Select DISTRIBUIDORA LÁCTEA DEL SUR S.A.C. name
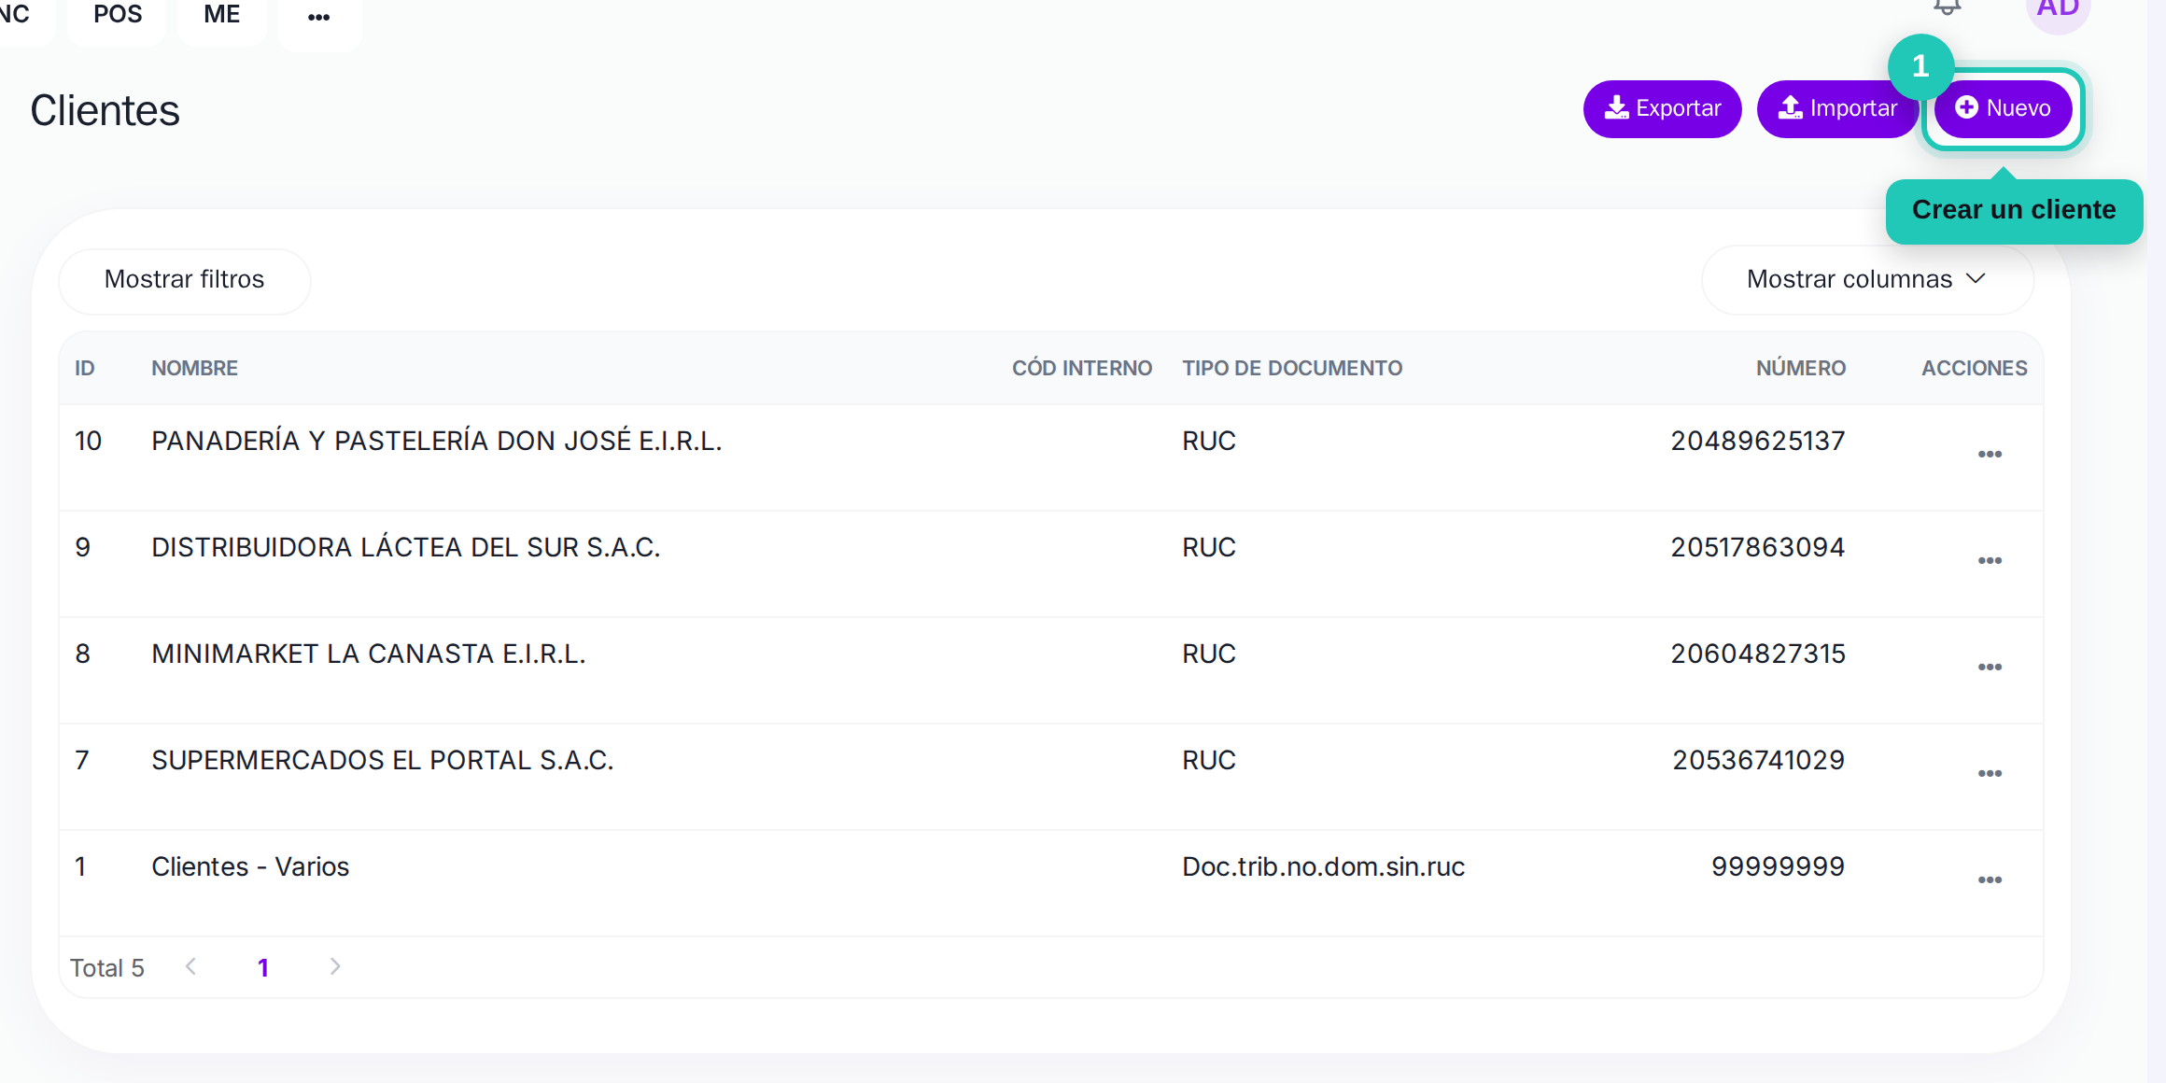The height and width of the screenshot is (1083, 2166). (x=406, y=547)
